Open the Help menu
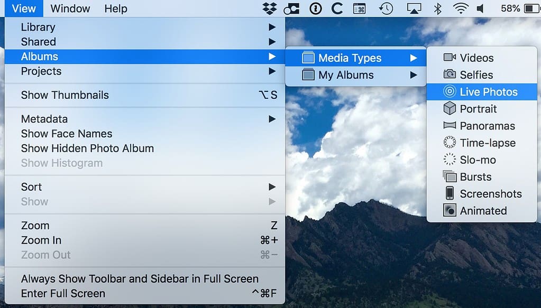541x308 pixels. pos(116,8)
